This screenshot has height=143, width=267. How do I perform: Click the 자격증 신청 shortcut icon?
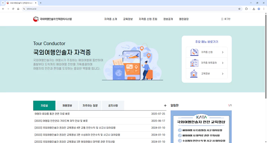(194, 52)
